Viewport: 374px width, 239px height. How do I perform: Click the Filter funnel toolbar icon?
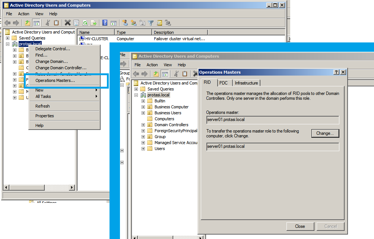151,23
